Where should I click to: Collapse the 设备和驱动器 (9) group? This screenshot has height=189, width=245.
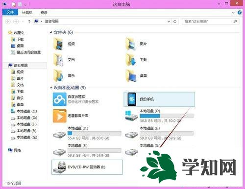51,88
